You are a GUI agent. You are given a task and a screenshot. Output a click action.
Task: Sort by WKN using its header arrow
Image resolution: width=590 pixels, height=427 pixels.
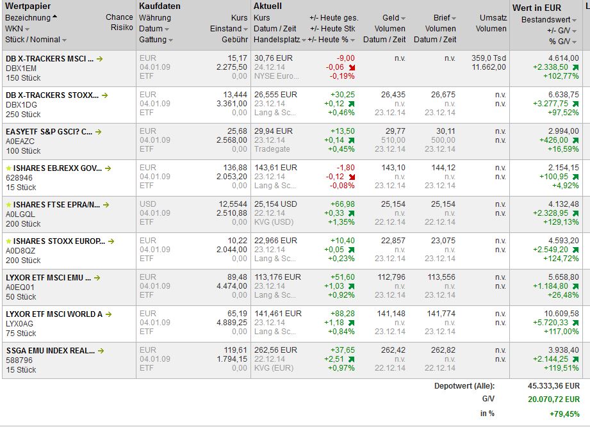pos(27,29)
